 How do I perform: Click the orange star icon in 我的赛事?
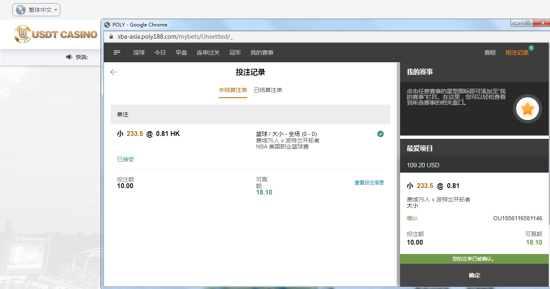pos(528,109)
